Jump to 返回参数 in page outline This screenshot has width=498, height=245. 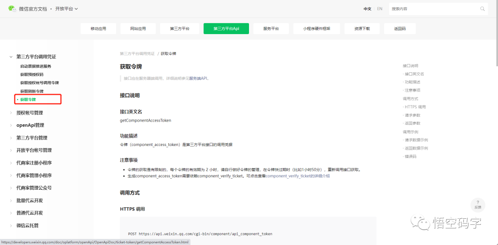point(412,123)
